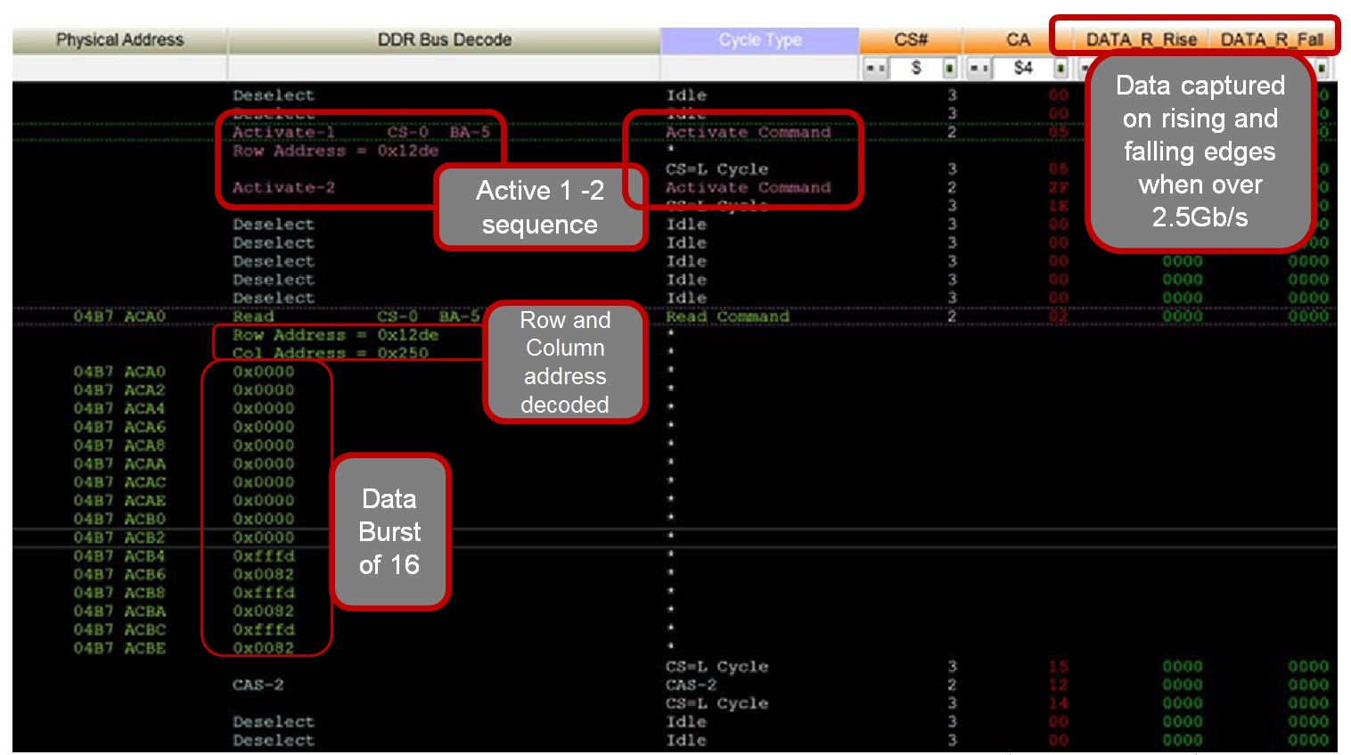1351x755 pixels.
Task: Open the "$4" filter control for the CA column
Action: coord(1024,67)
